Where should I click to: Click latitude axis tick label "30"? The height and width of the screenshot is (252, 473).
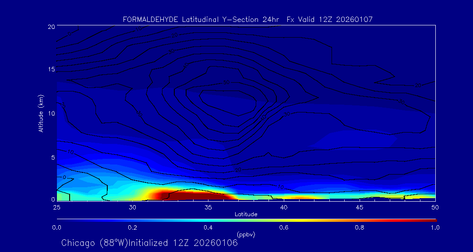point(132,207)
